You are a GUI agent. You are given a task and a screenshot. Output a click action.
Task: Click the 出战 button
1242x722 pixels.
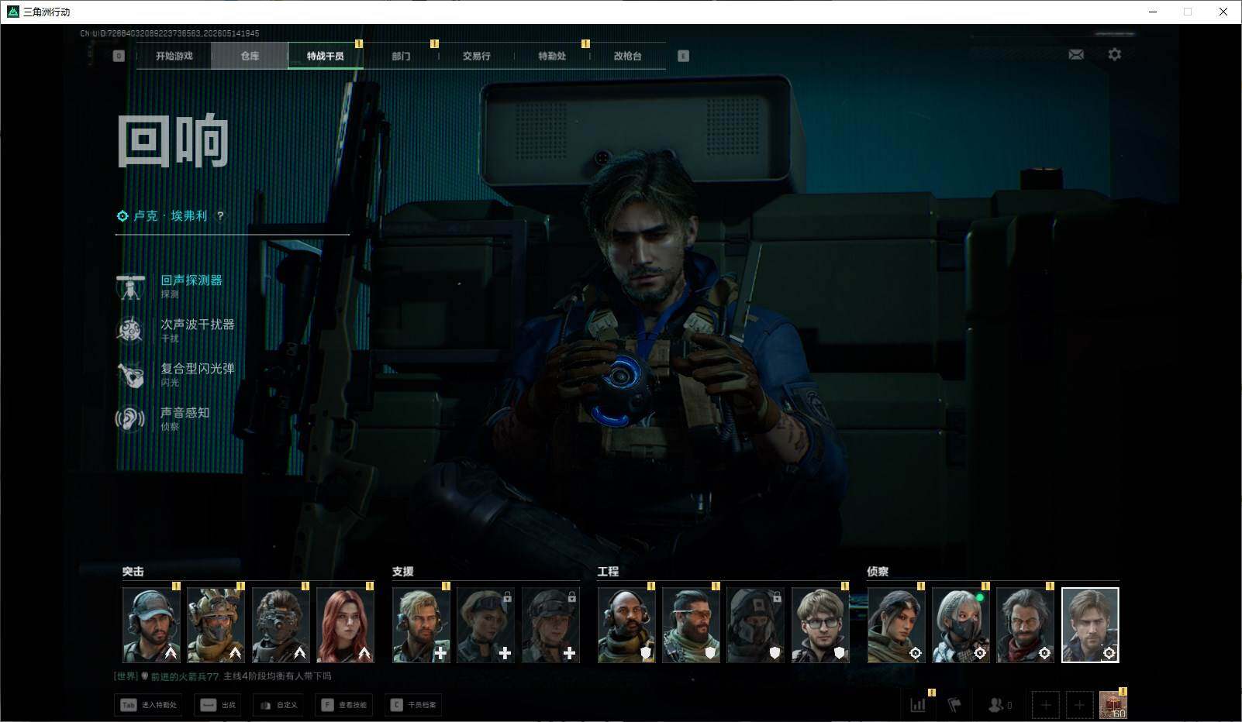tap(218, 705)
